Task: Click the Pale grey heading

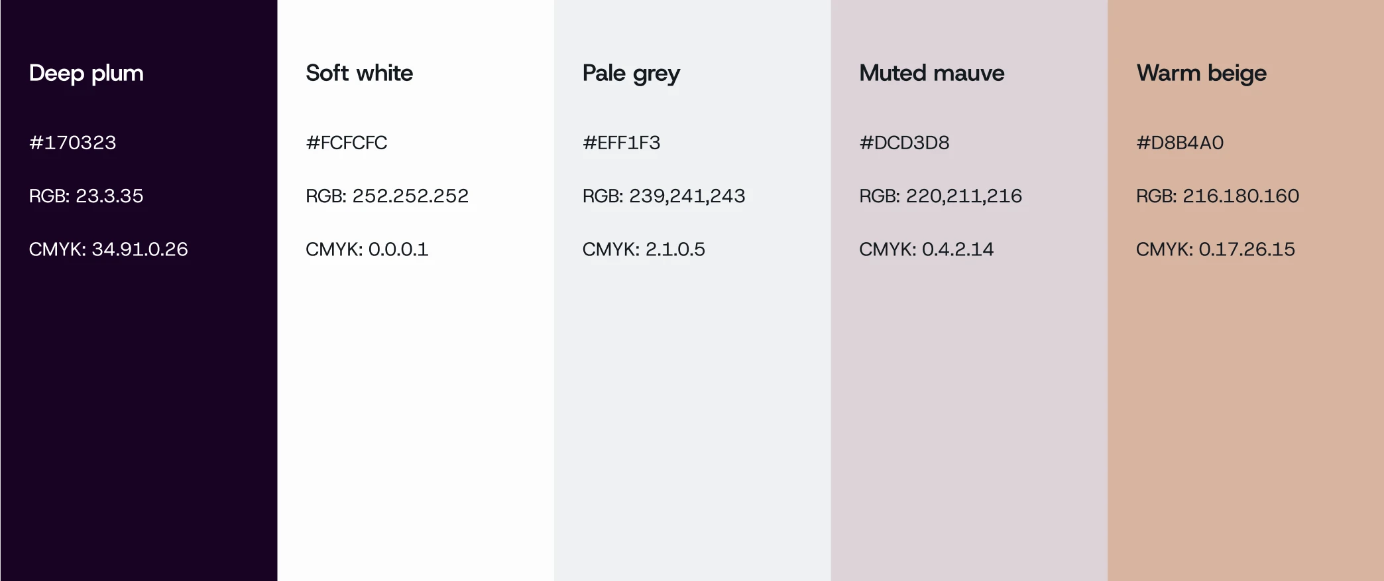Action: click(x=631, y=73)
